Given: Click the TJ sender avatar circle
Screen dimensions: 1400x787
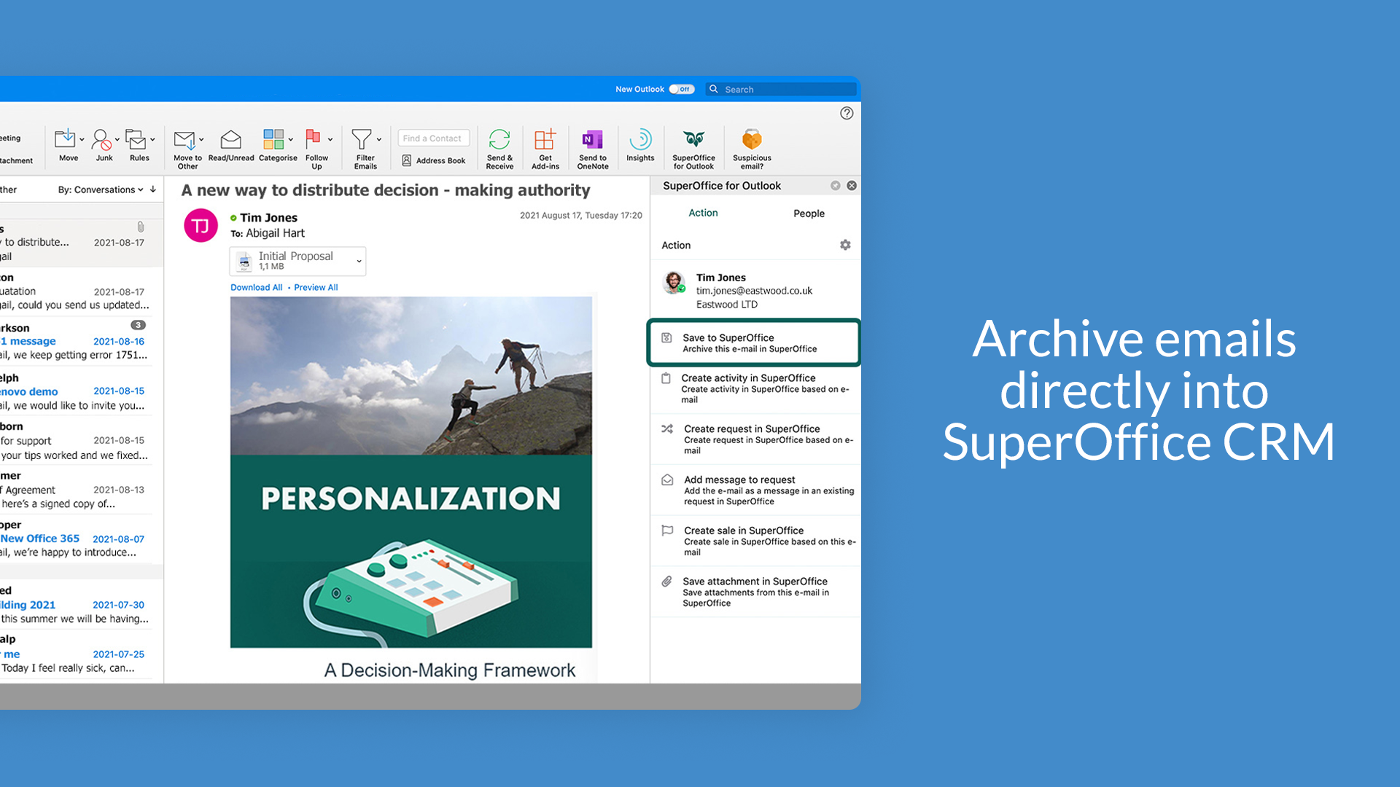Looking at the screenshot, I should (201, 226).
